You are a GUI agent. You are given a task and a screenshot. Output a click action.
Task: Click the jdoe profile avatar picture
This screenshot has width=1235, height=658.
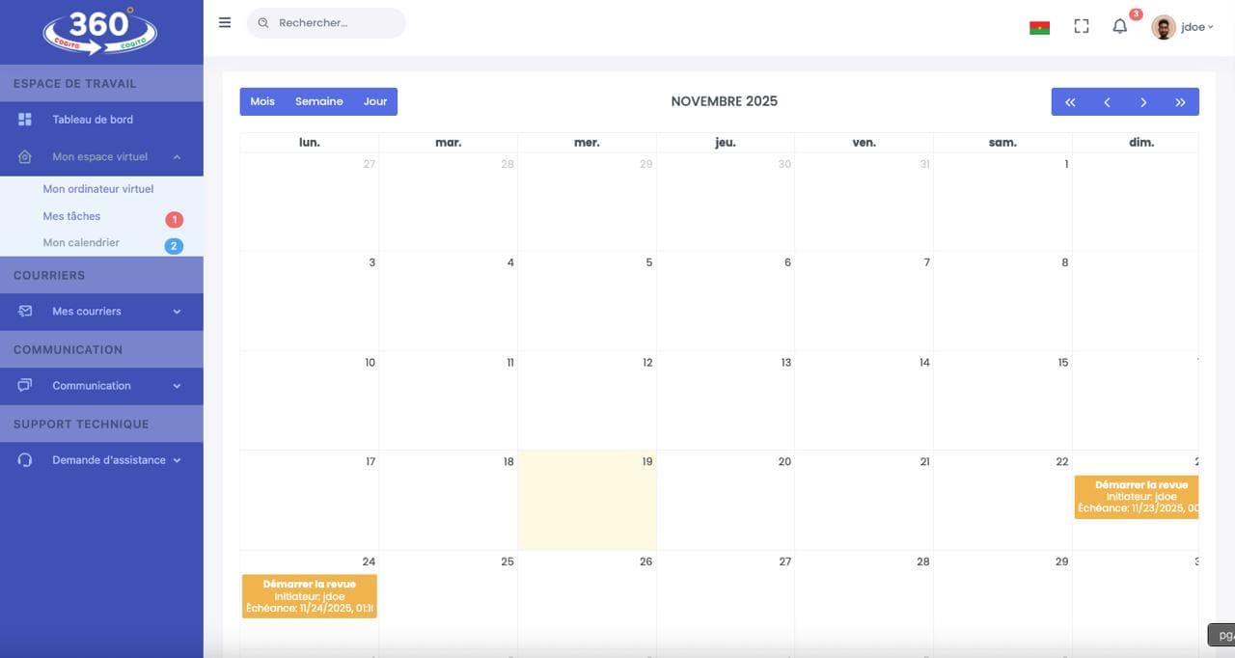point(1164,26)
